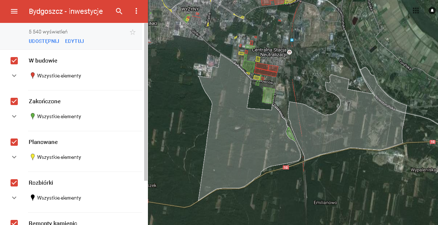Screen dimensions: 438x225
Task: Click the search magnifier icon
Action: (x=119, y=11)
